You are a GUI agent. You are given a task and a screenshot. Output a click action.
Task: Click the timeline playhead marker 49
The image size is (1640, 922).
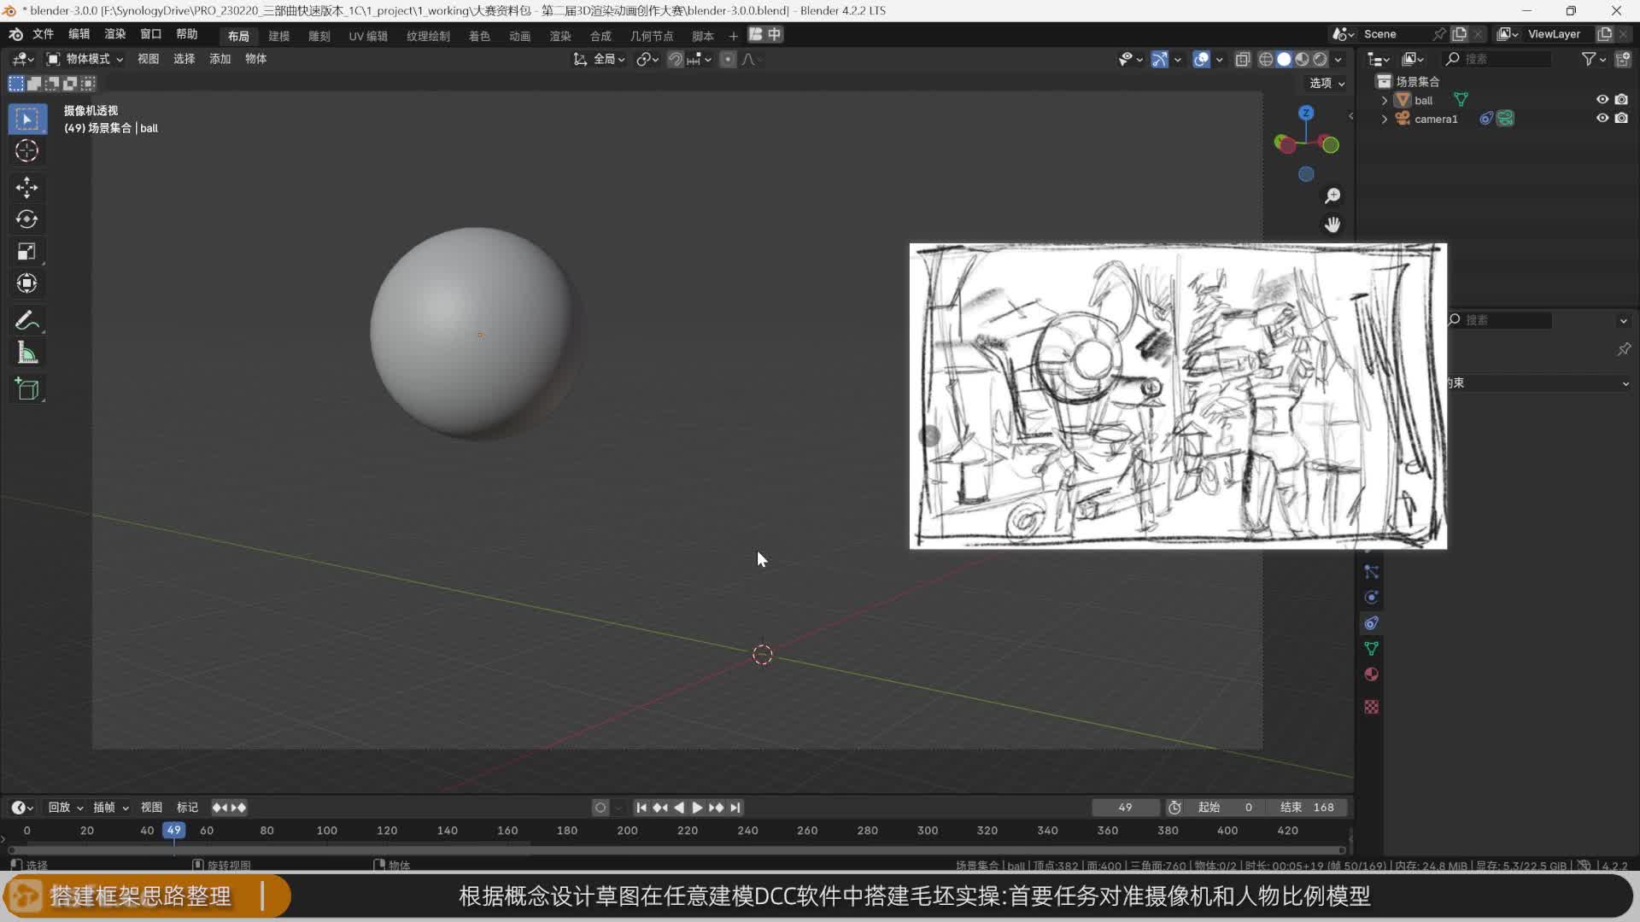(x=173, y=830)
